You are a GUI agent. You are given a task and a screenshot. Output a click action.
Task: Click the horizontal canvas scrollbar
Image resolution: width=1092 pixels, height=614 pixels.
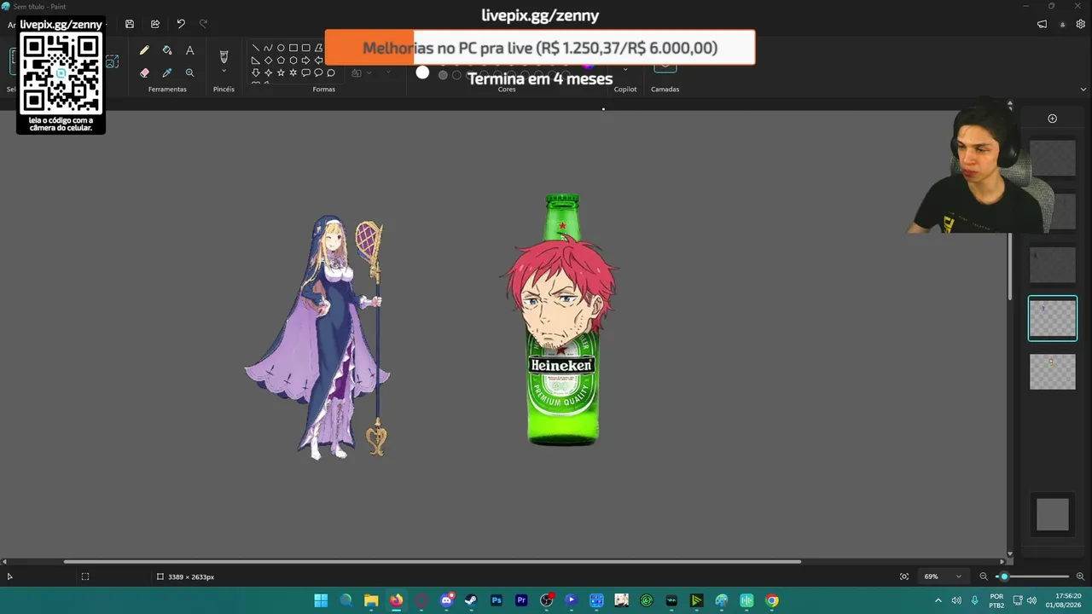point(433,561)
